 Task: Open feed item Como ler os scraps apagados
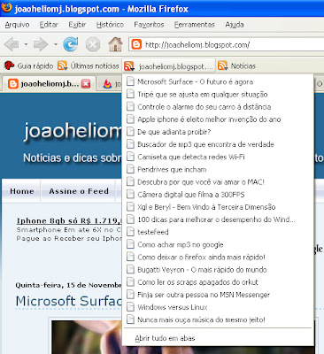click(x=217, y=282)
